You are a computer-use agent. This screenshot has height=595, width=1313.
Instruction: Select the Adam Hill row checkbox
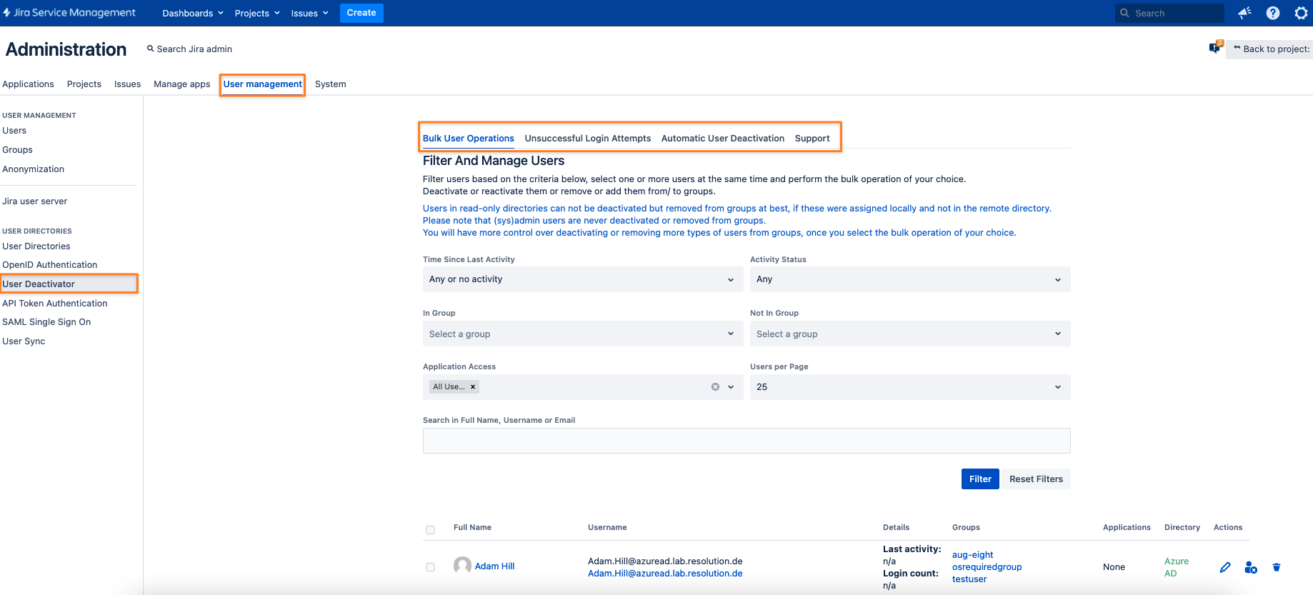pos(430,567)
